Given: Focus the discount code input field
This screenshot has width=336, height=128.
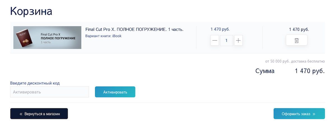Looking at the screenshot, I should 50,92.
